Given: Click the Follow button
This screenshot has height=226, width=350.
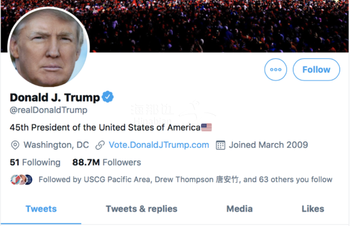Looking at the screenshot, I should (316, 70).
